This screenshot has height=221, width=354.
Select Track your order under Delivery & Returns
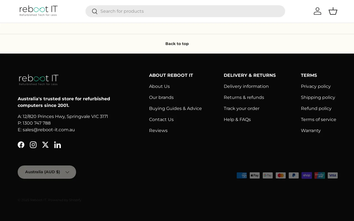point(241,108)
